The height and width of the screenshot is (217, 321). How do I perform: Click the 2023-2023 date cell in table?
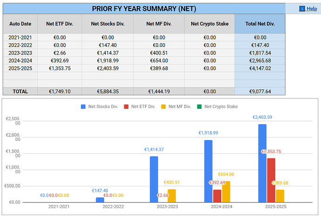[20, 53]
